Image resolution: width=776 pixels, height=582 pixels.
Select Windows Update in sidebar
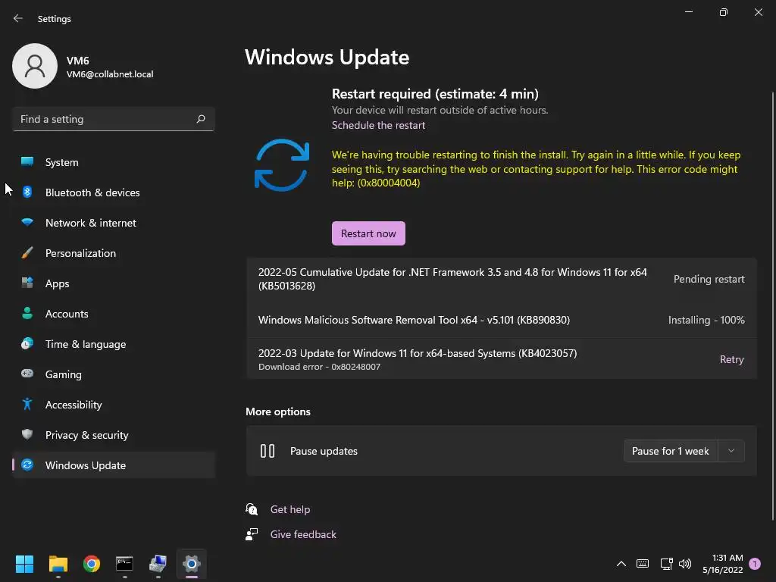pyautogui.click(x=114, y=465)
